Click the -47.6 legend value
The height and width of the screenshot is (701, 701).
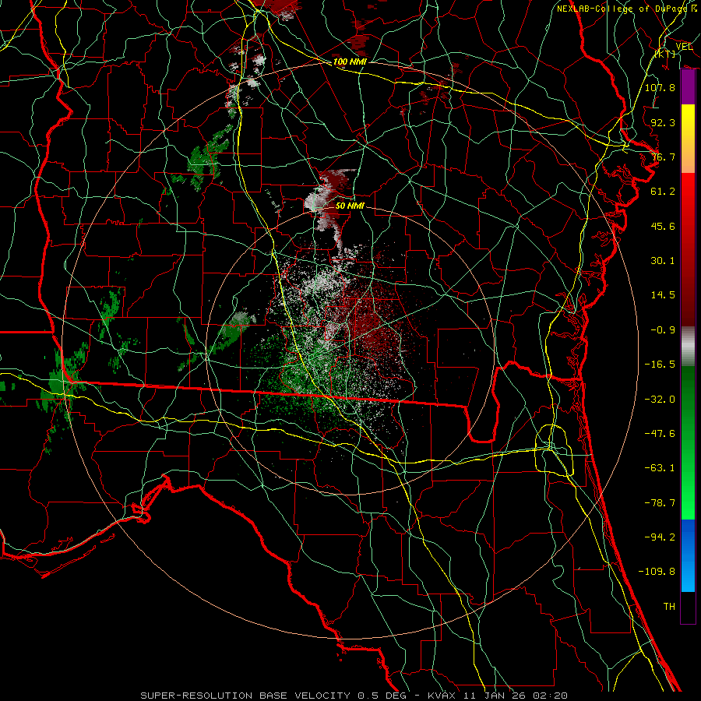click(660, 434)
